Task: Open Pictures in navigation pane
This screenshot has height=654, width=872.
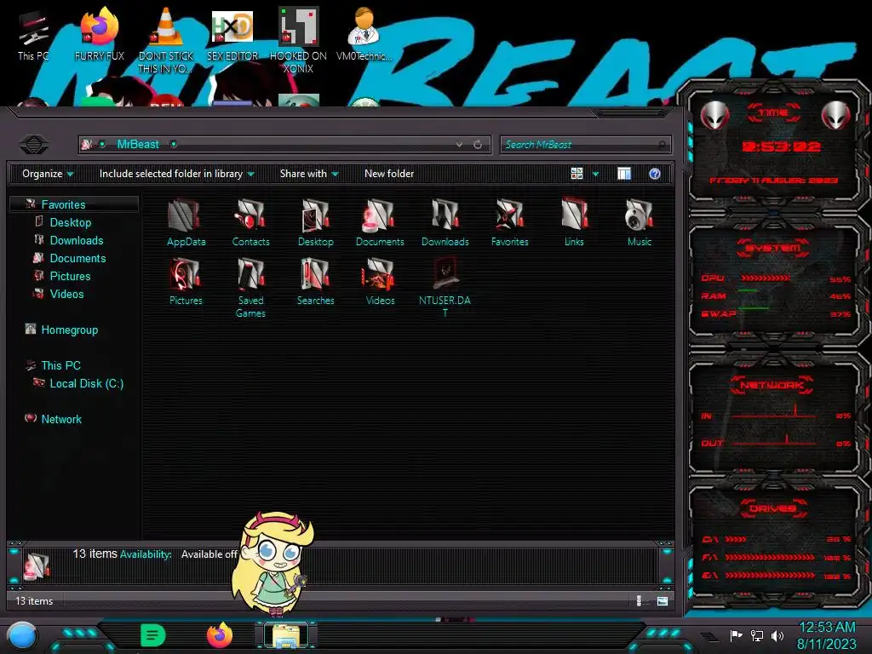Action: [70, 276]
